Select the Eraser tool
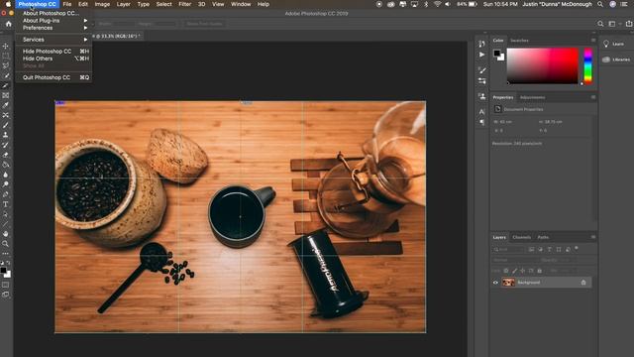This screenshot has height=357, width=634. 6,155
